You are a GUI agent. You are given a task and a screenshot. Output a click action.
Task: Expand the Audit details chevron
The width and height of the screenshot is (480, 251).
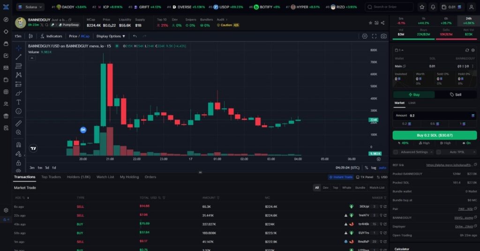pyautogui.click(x=227, y=20)
